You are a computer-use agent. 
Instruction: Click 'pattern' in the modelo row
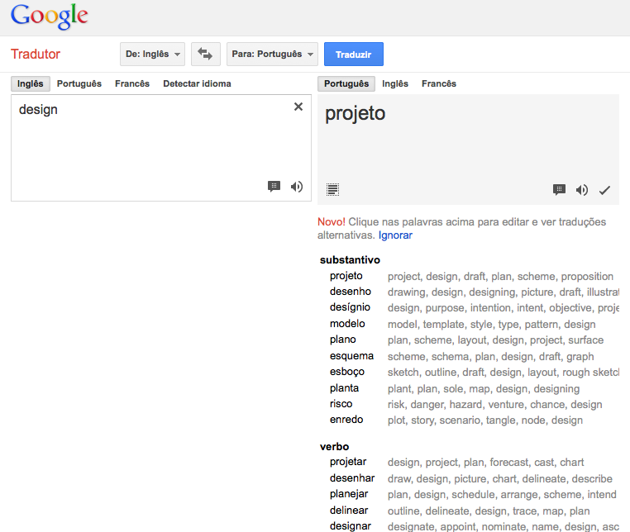coord(542,325)
